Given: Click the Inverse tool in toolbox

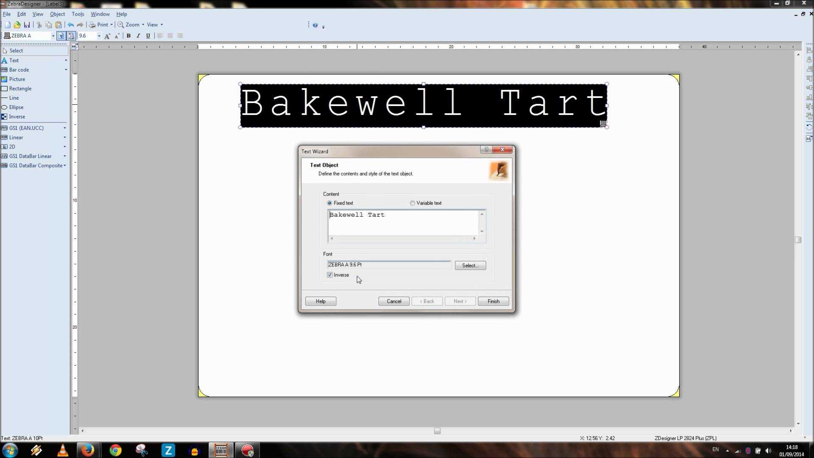Looking at the screenshot, I should (17, 117).
